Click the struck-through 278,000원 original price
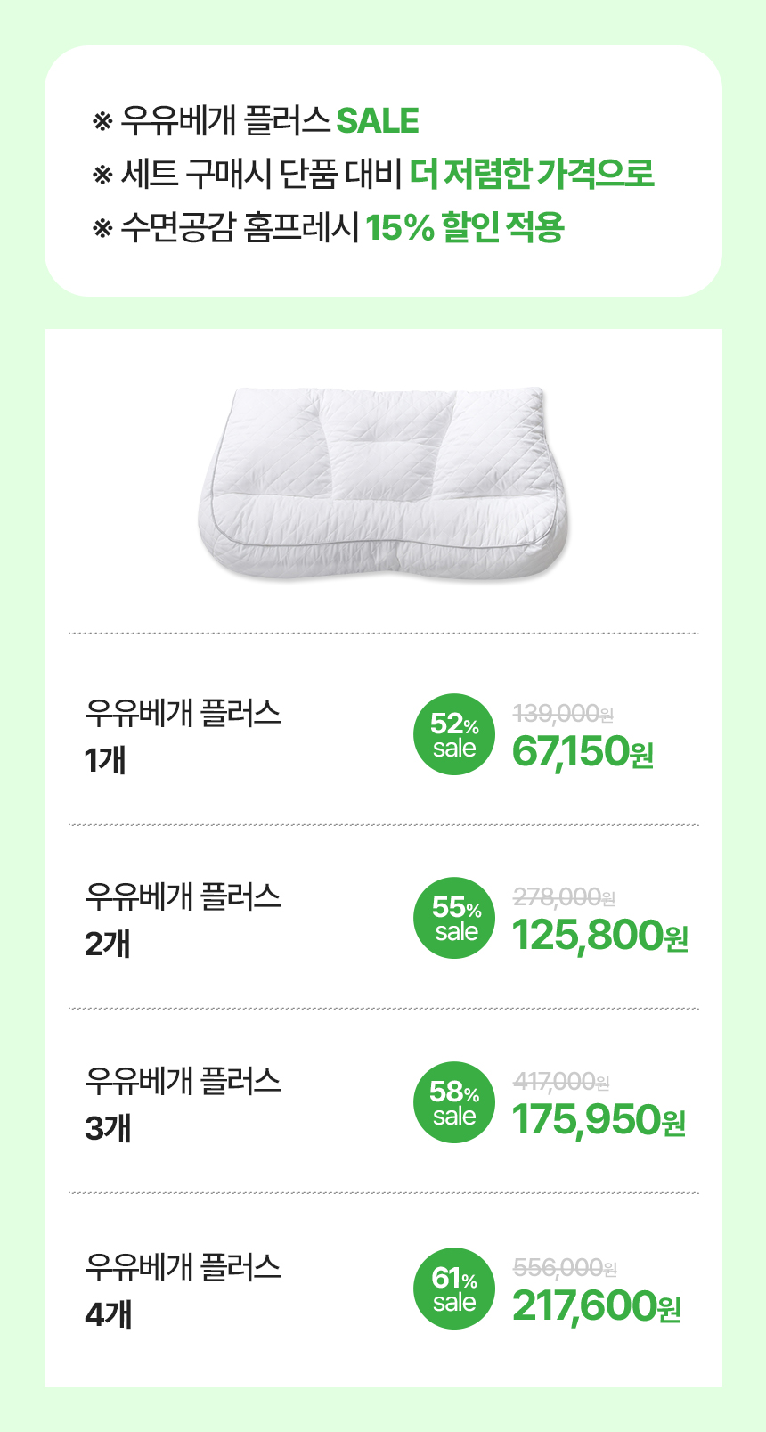 [x=565, y=896]
